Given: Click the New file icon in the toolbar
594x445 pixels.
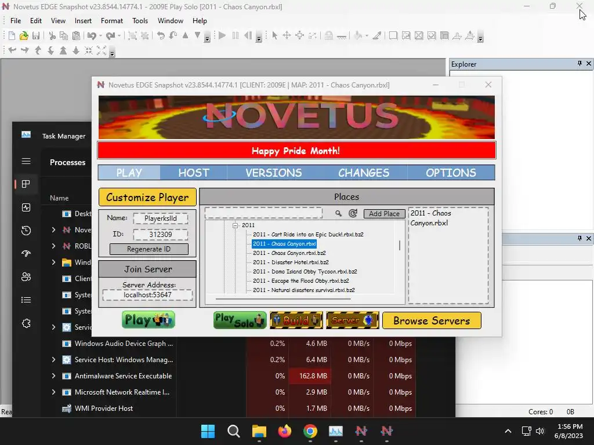Looking at the screenshot, I should (12, 36).
